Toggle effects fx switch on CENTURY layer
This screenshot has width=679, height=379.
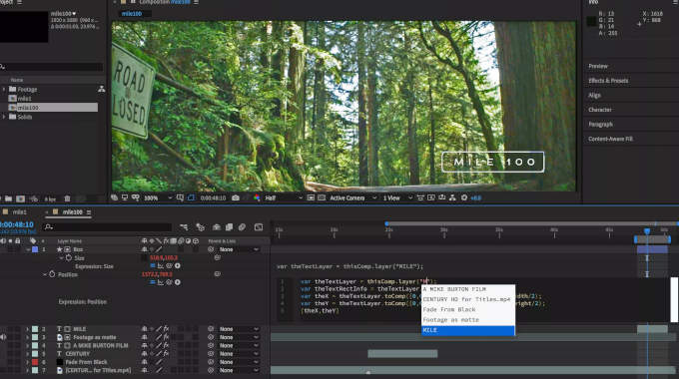[x=166, y=354]
